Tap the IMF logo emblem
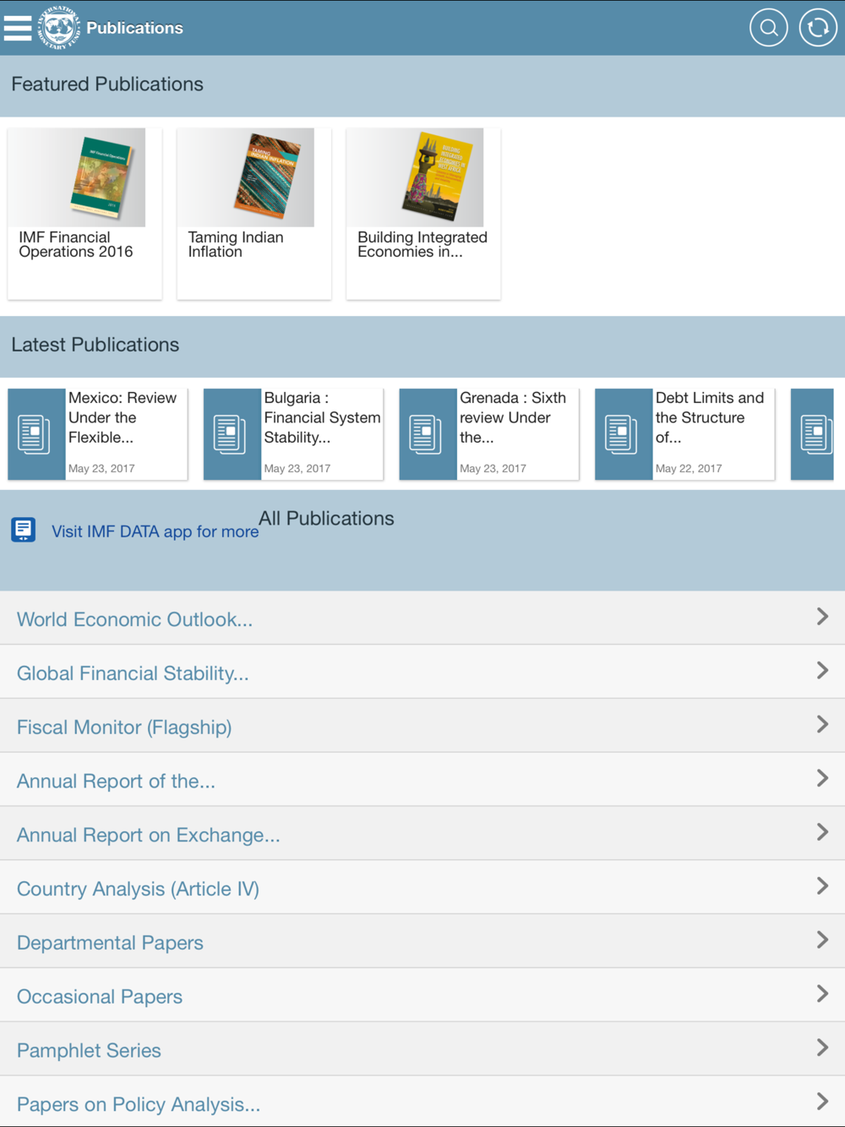 59,28
